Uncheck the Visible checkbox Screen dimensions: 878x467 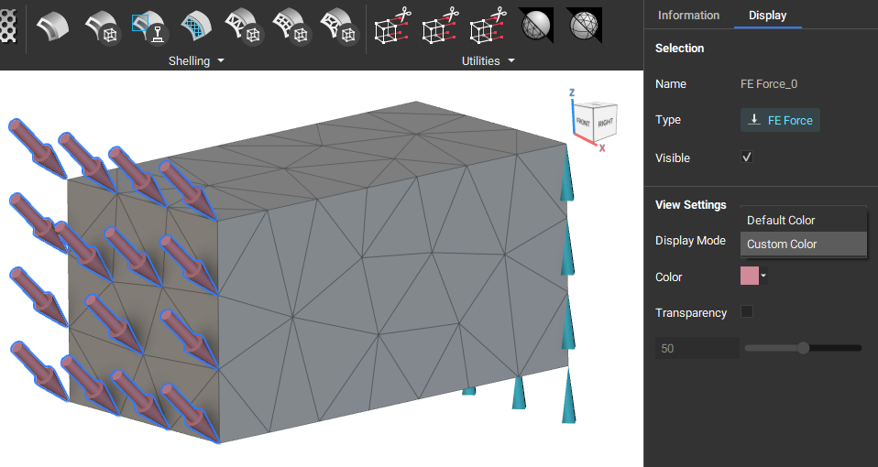point(747,157)
